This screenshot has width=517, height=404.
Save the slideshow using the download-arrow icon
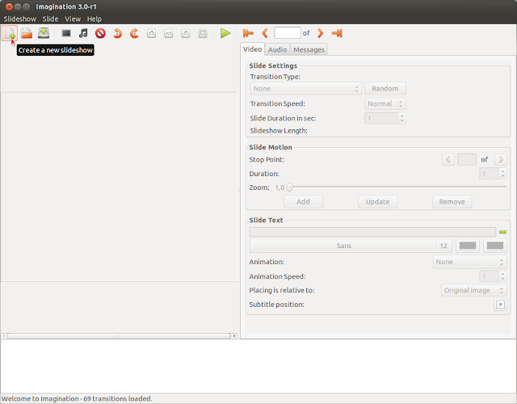point(44,33)
